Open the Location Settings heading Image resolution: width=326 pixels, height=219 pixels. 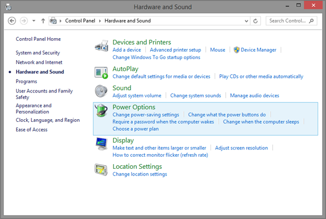coord(137,167)
